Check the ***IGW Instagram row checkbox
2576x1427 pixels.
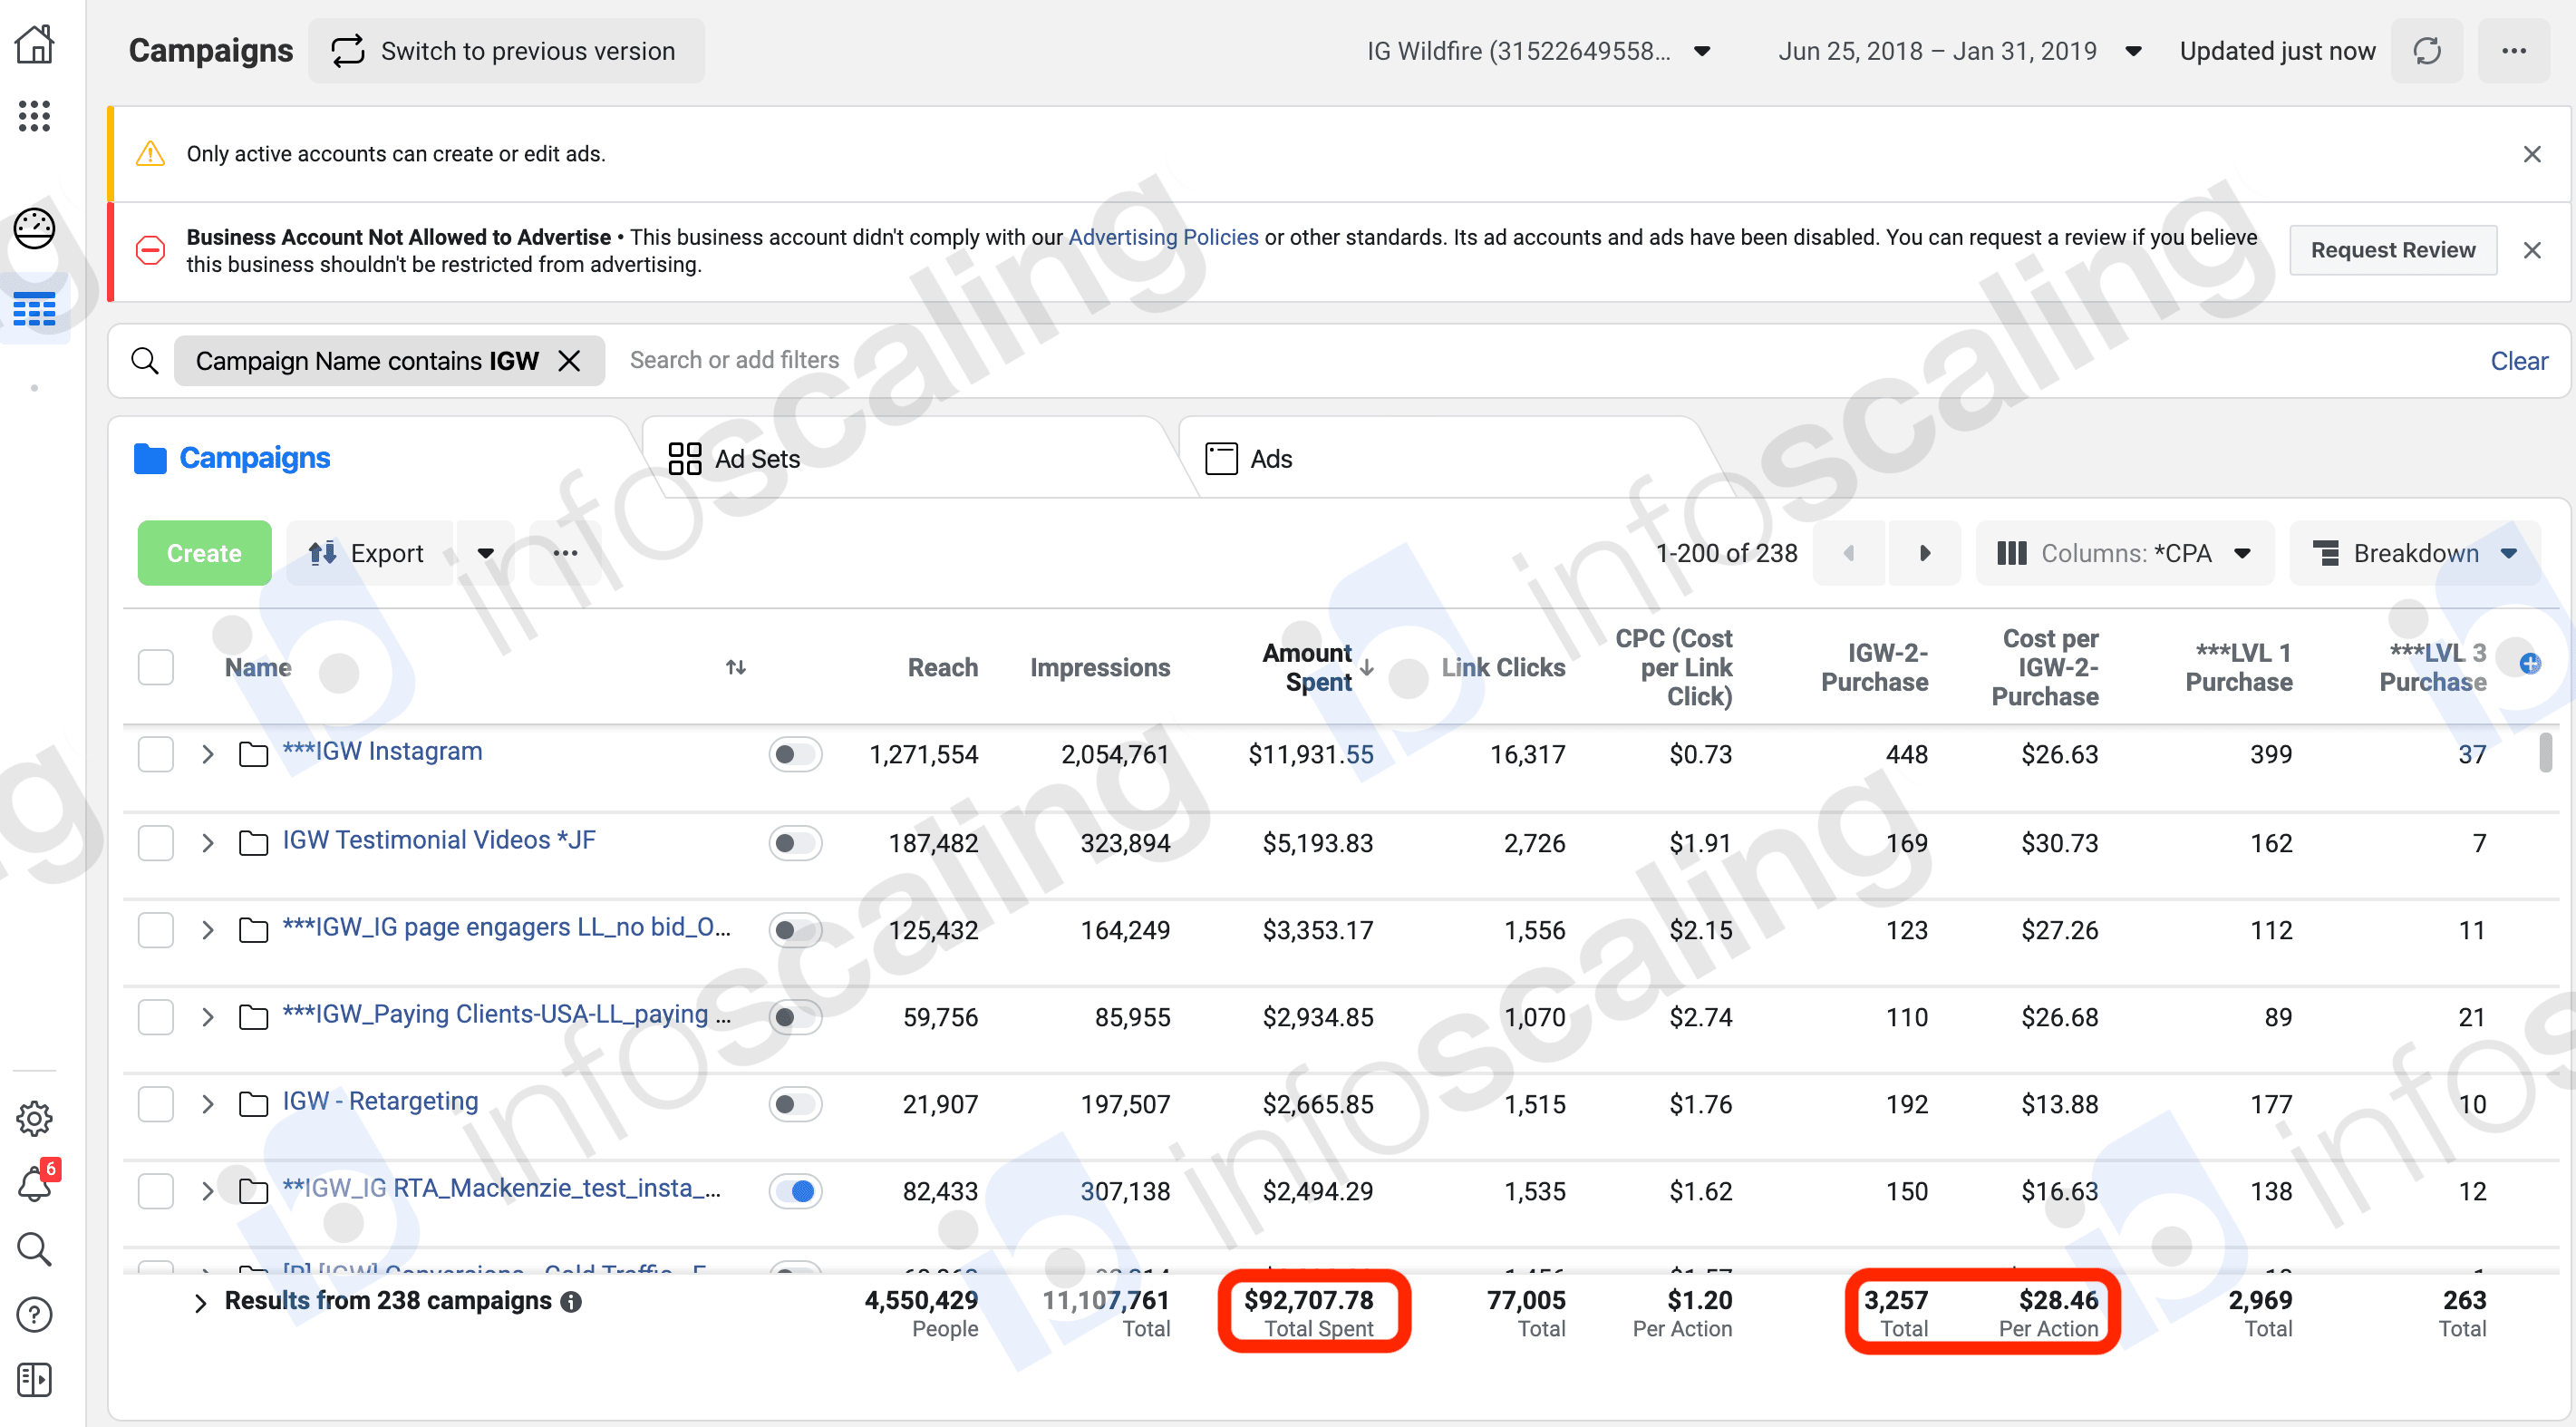point(156,754)
